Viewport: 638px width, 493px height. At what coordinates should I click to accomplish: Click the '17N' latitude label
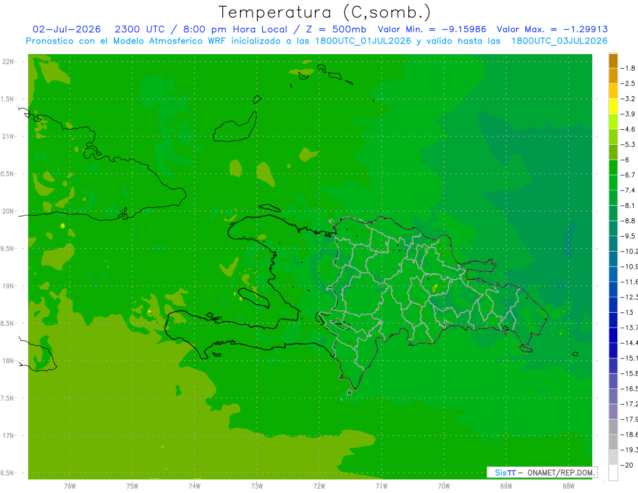[x=8, y=436]
